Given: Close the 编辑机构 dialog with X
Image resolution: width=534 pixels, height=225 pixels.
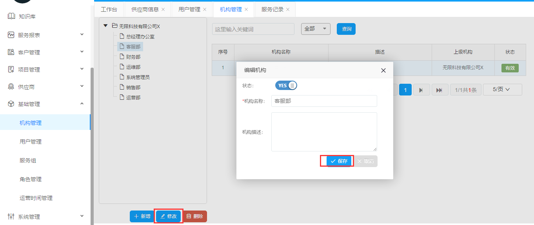Looking at the screenshot, I should (383, 70).
